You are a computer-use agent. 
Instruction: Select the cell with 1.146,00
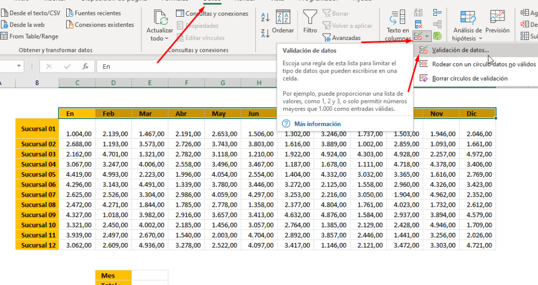tap(332, 245)
